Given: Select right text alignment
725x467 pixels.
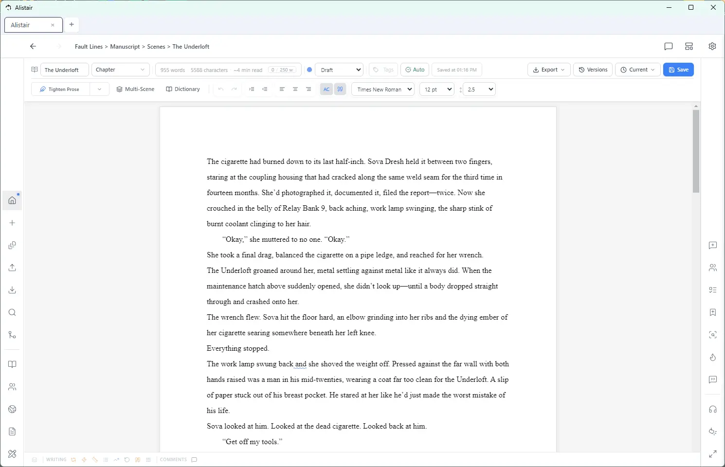Looking at the screenshot, I should pos(308,90).
